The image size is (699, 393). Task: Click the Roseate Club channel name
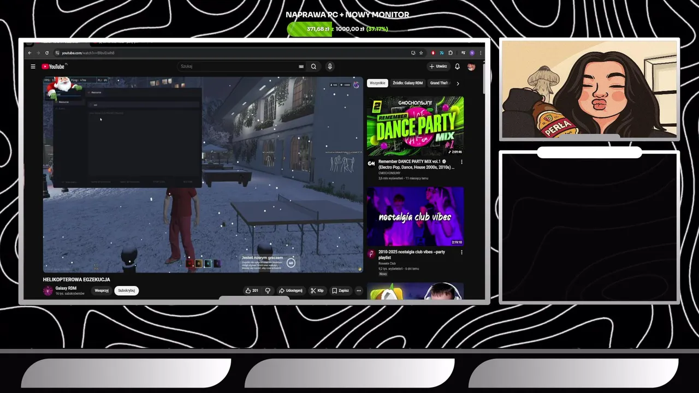coord(387,263)
